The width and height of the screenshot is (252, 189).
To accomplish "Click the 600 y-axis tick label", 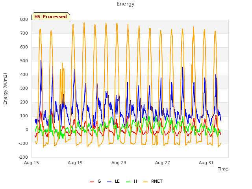I will tap(24, 47).
